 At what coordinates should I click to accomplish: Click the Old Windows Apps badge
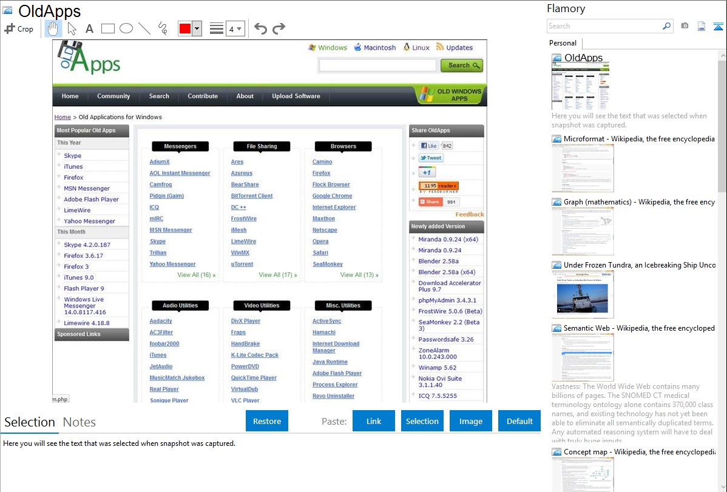[451, 95]
